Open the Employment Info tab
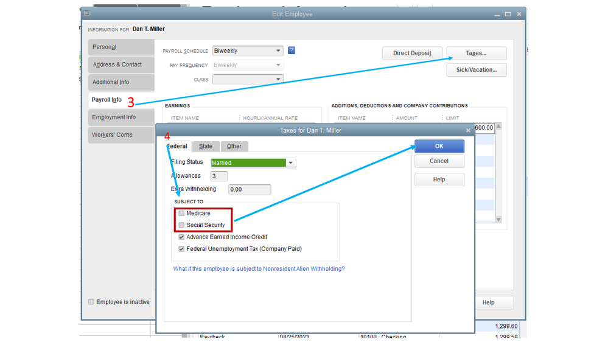 point(121,117)
